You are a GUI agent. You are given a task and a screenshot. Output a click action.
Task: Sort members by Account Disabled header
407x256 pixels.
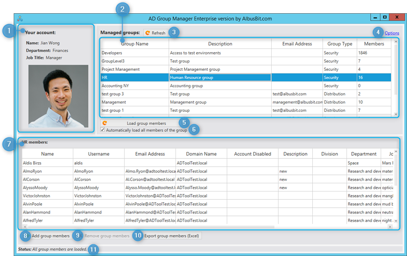[253, 154]
